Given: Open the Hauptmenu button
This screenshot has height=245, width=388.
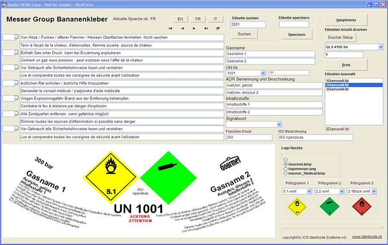Looking at the screenshot, I should 346,20.
